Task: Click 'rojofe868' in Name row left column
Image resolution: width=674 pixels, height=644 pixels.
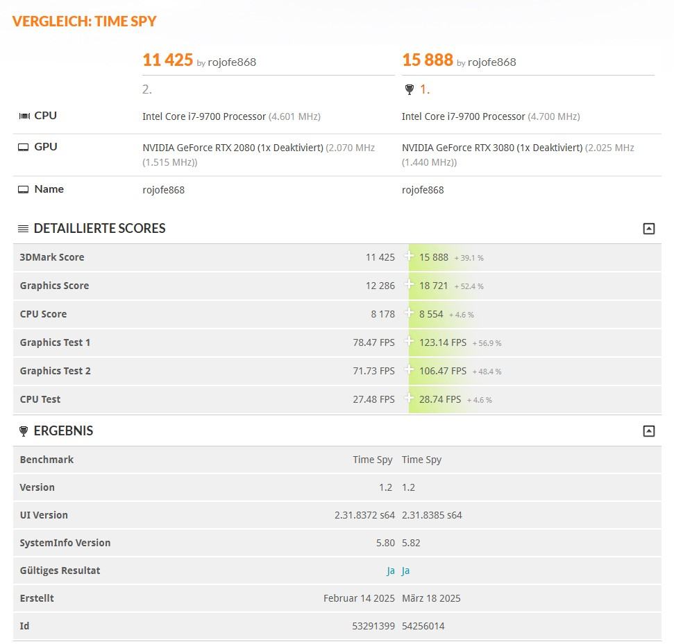Action: 163,190
